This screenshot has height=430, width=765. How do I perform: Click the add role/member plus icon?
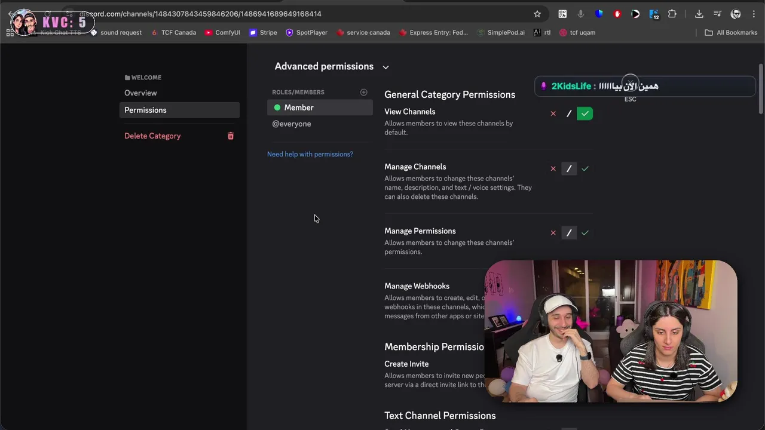pos(363,92)
